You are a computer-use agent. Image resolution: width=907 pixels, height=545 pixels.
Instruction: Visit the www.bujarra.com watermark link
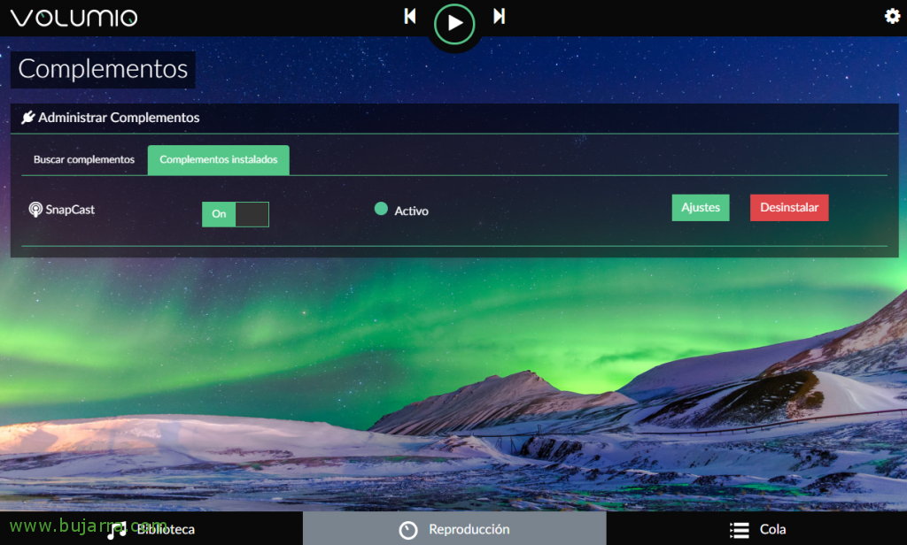pyautogui.click(x=85, y=526)
